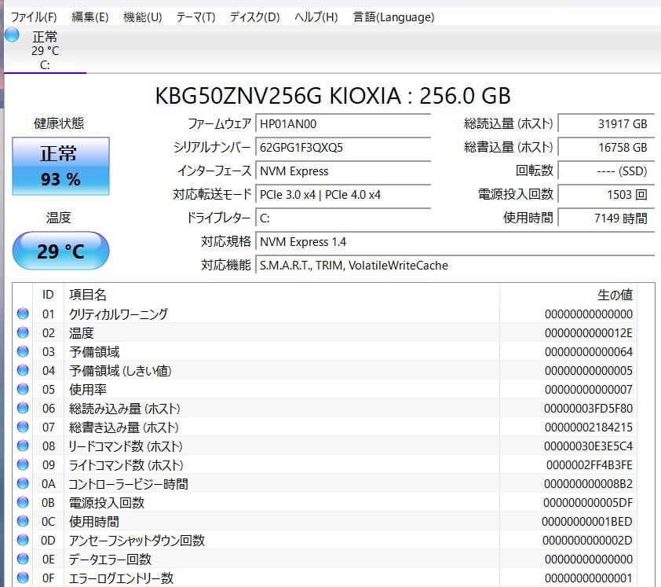Select the 総読み込み量 (ホスト) row
661x587 pixels.
[324, 408]
